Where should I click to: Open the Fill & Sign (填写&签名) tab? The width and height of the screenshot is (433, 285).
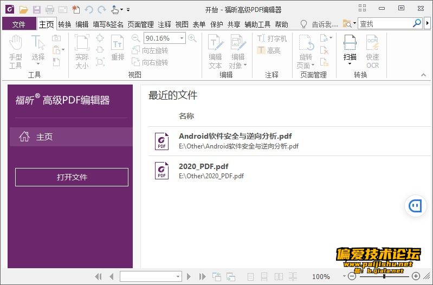tap(108, 24)
